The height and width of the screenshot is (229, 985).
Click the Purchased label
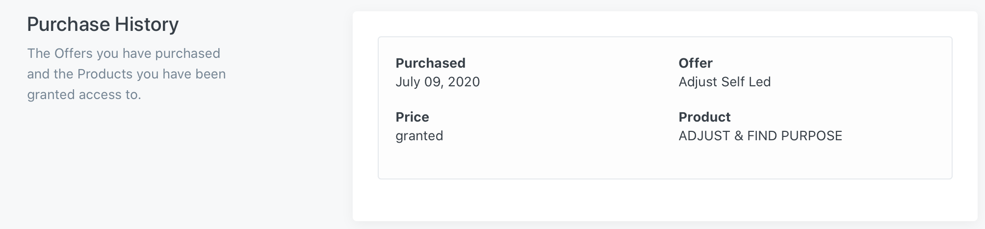[x=430, y=63]
